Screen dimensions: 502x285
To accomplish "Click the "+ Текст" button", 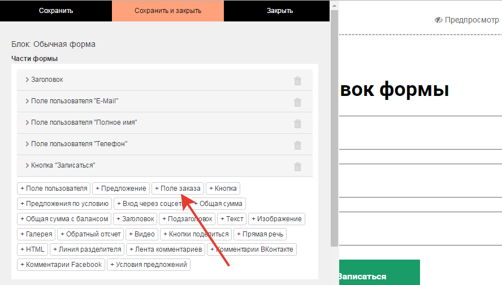I will [x=232, y=219].
